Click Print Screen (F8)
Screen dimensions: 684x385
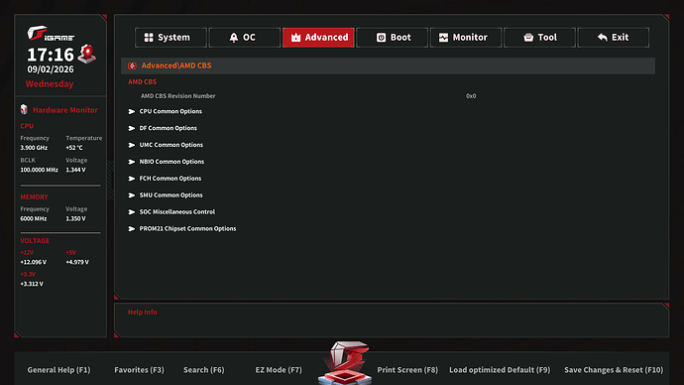[x=407, y=370]
